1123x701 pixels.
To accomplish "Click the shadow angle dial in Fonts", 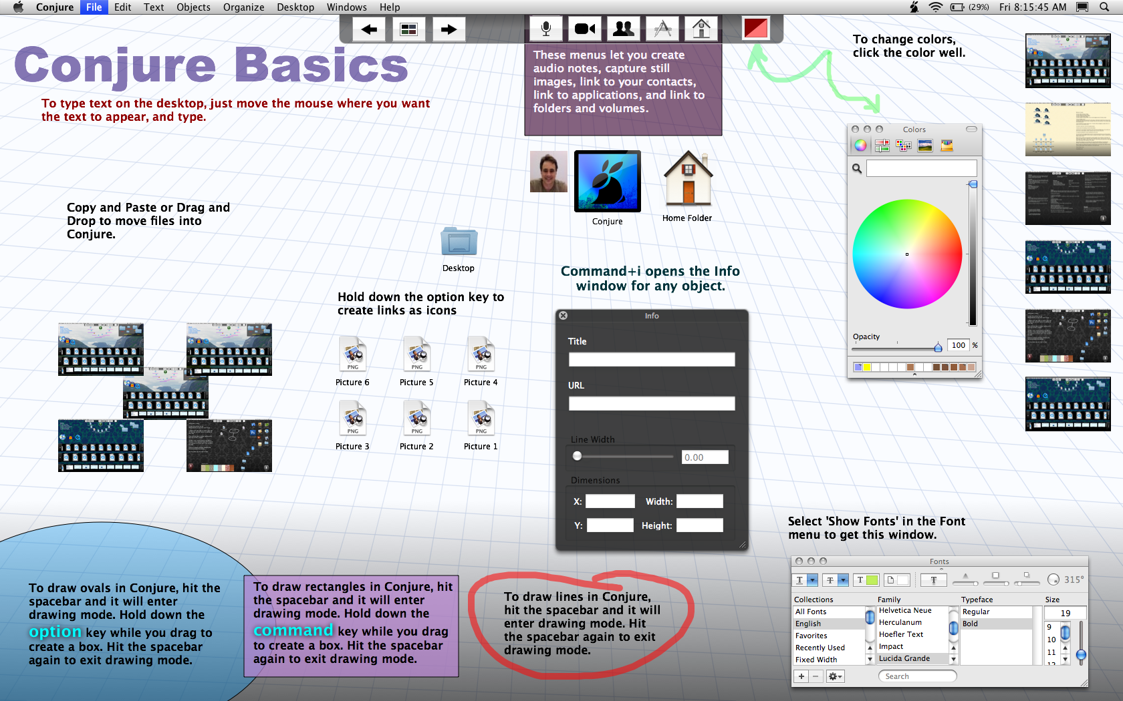I will pyautogui.click(x=1053, y=579).
